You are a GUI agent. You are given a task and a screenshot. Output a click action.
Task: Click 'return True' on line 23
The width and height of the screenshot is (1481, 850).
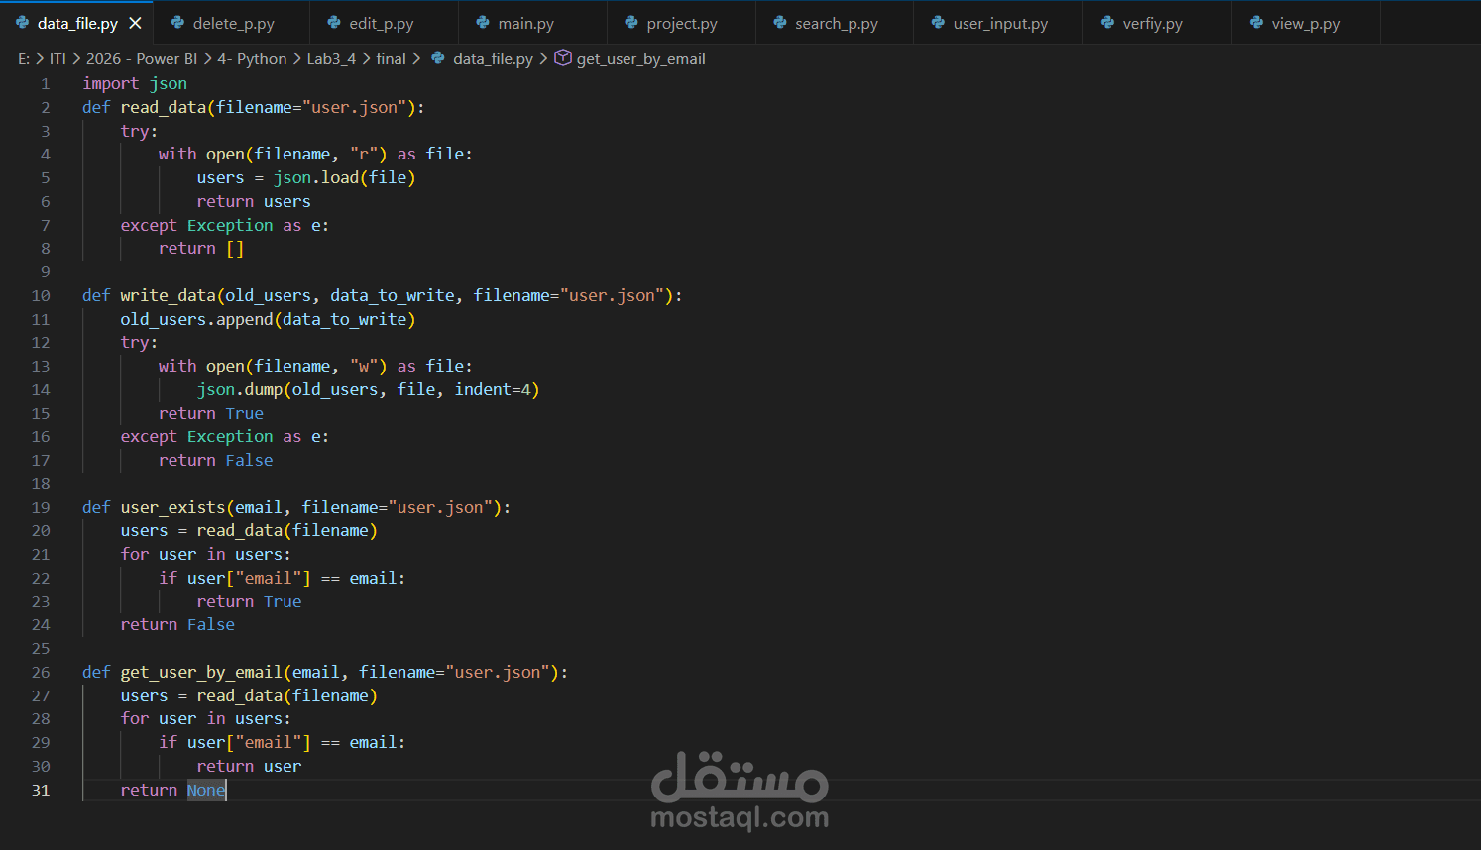click(x=249, y=602)
